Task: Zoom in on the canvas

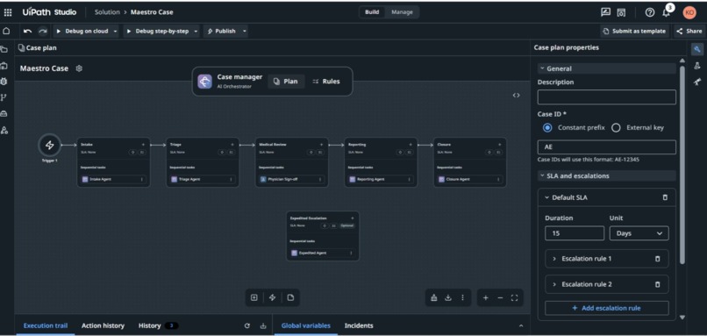Action: 486,297
